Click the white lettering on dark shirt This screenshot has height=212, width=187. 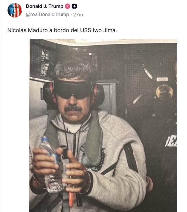click(x=171, y=141)
